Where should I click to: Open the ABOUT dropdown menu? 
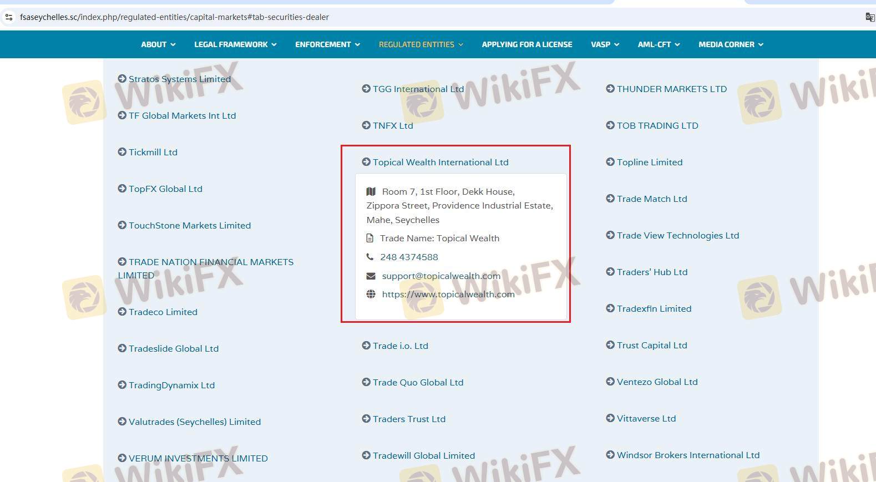tap(158, 44)
